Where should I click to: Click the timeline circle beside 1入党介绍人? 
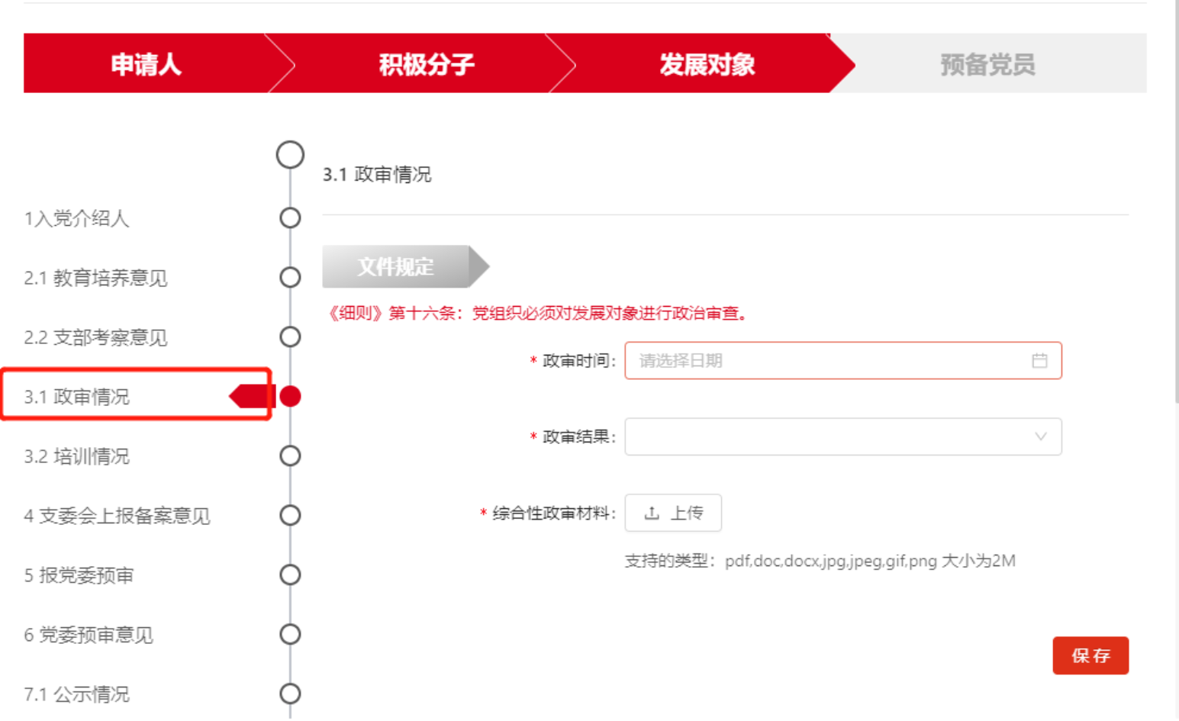[290, 218]
